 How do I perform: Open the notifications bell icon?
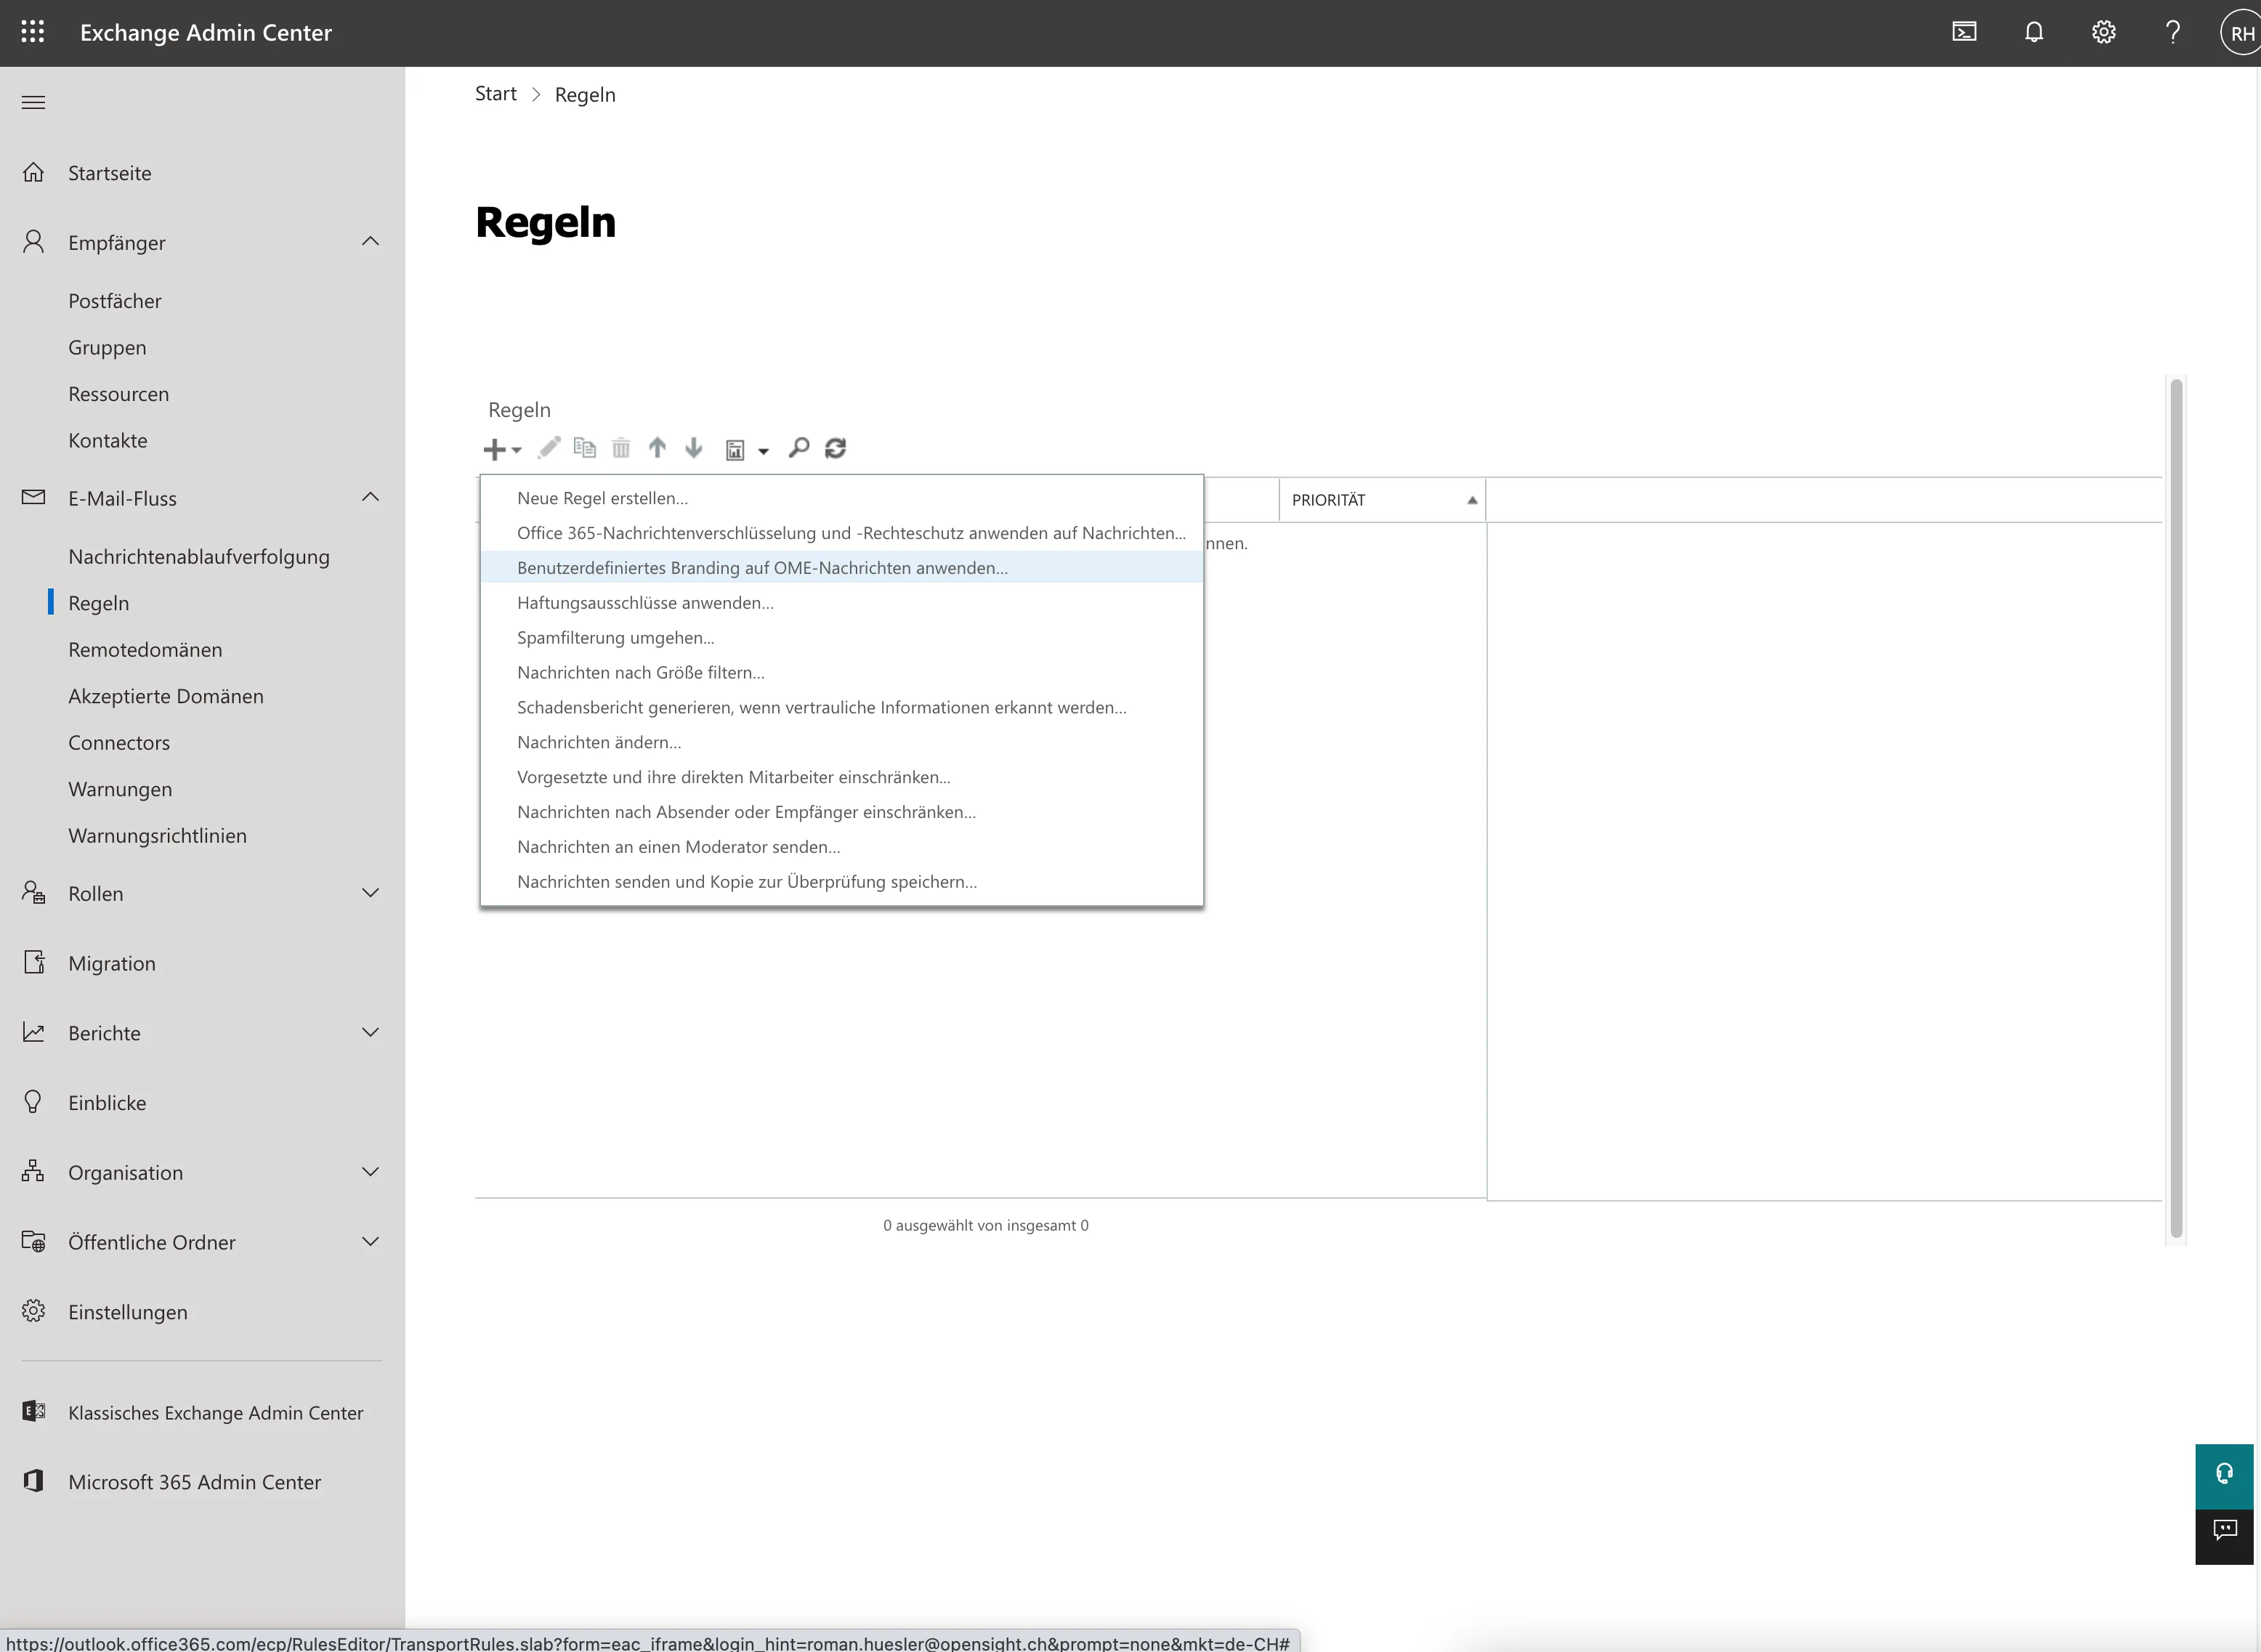click(x=2033, y=32)
